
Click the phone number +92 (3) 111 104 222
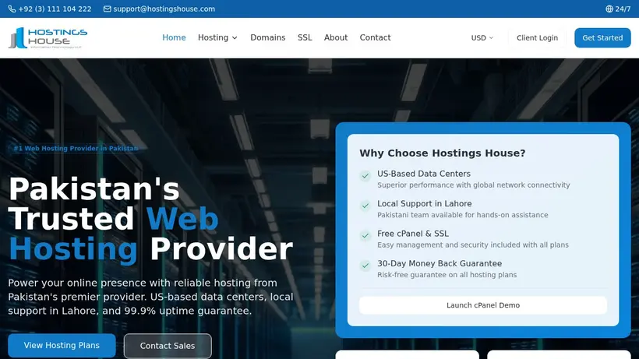pos(55,9)
